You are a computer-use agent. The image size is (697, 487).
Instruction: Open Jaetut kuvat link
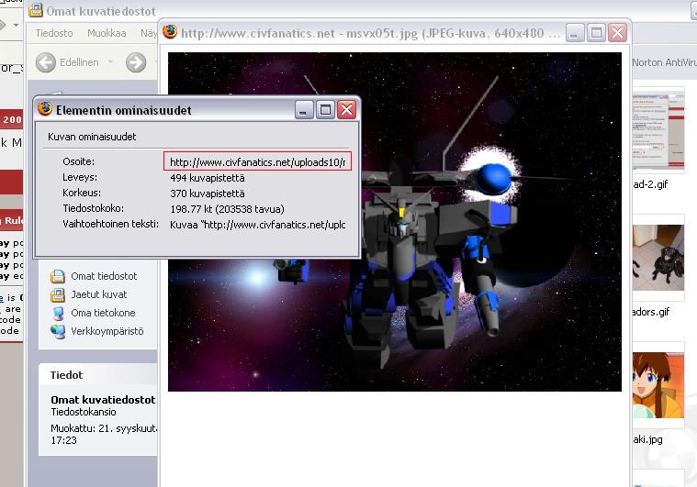pos(99,294)
